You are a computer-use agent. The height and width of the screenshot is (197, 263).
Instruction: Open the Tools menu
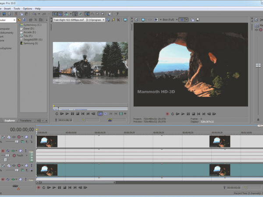[17, 8]
